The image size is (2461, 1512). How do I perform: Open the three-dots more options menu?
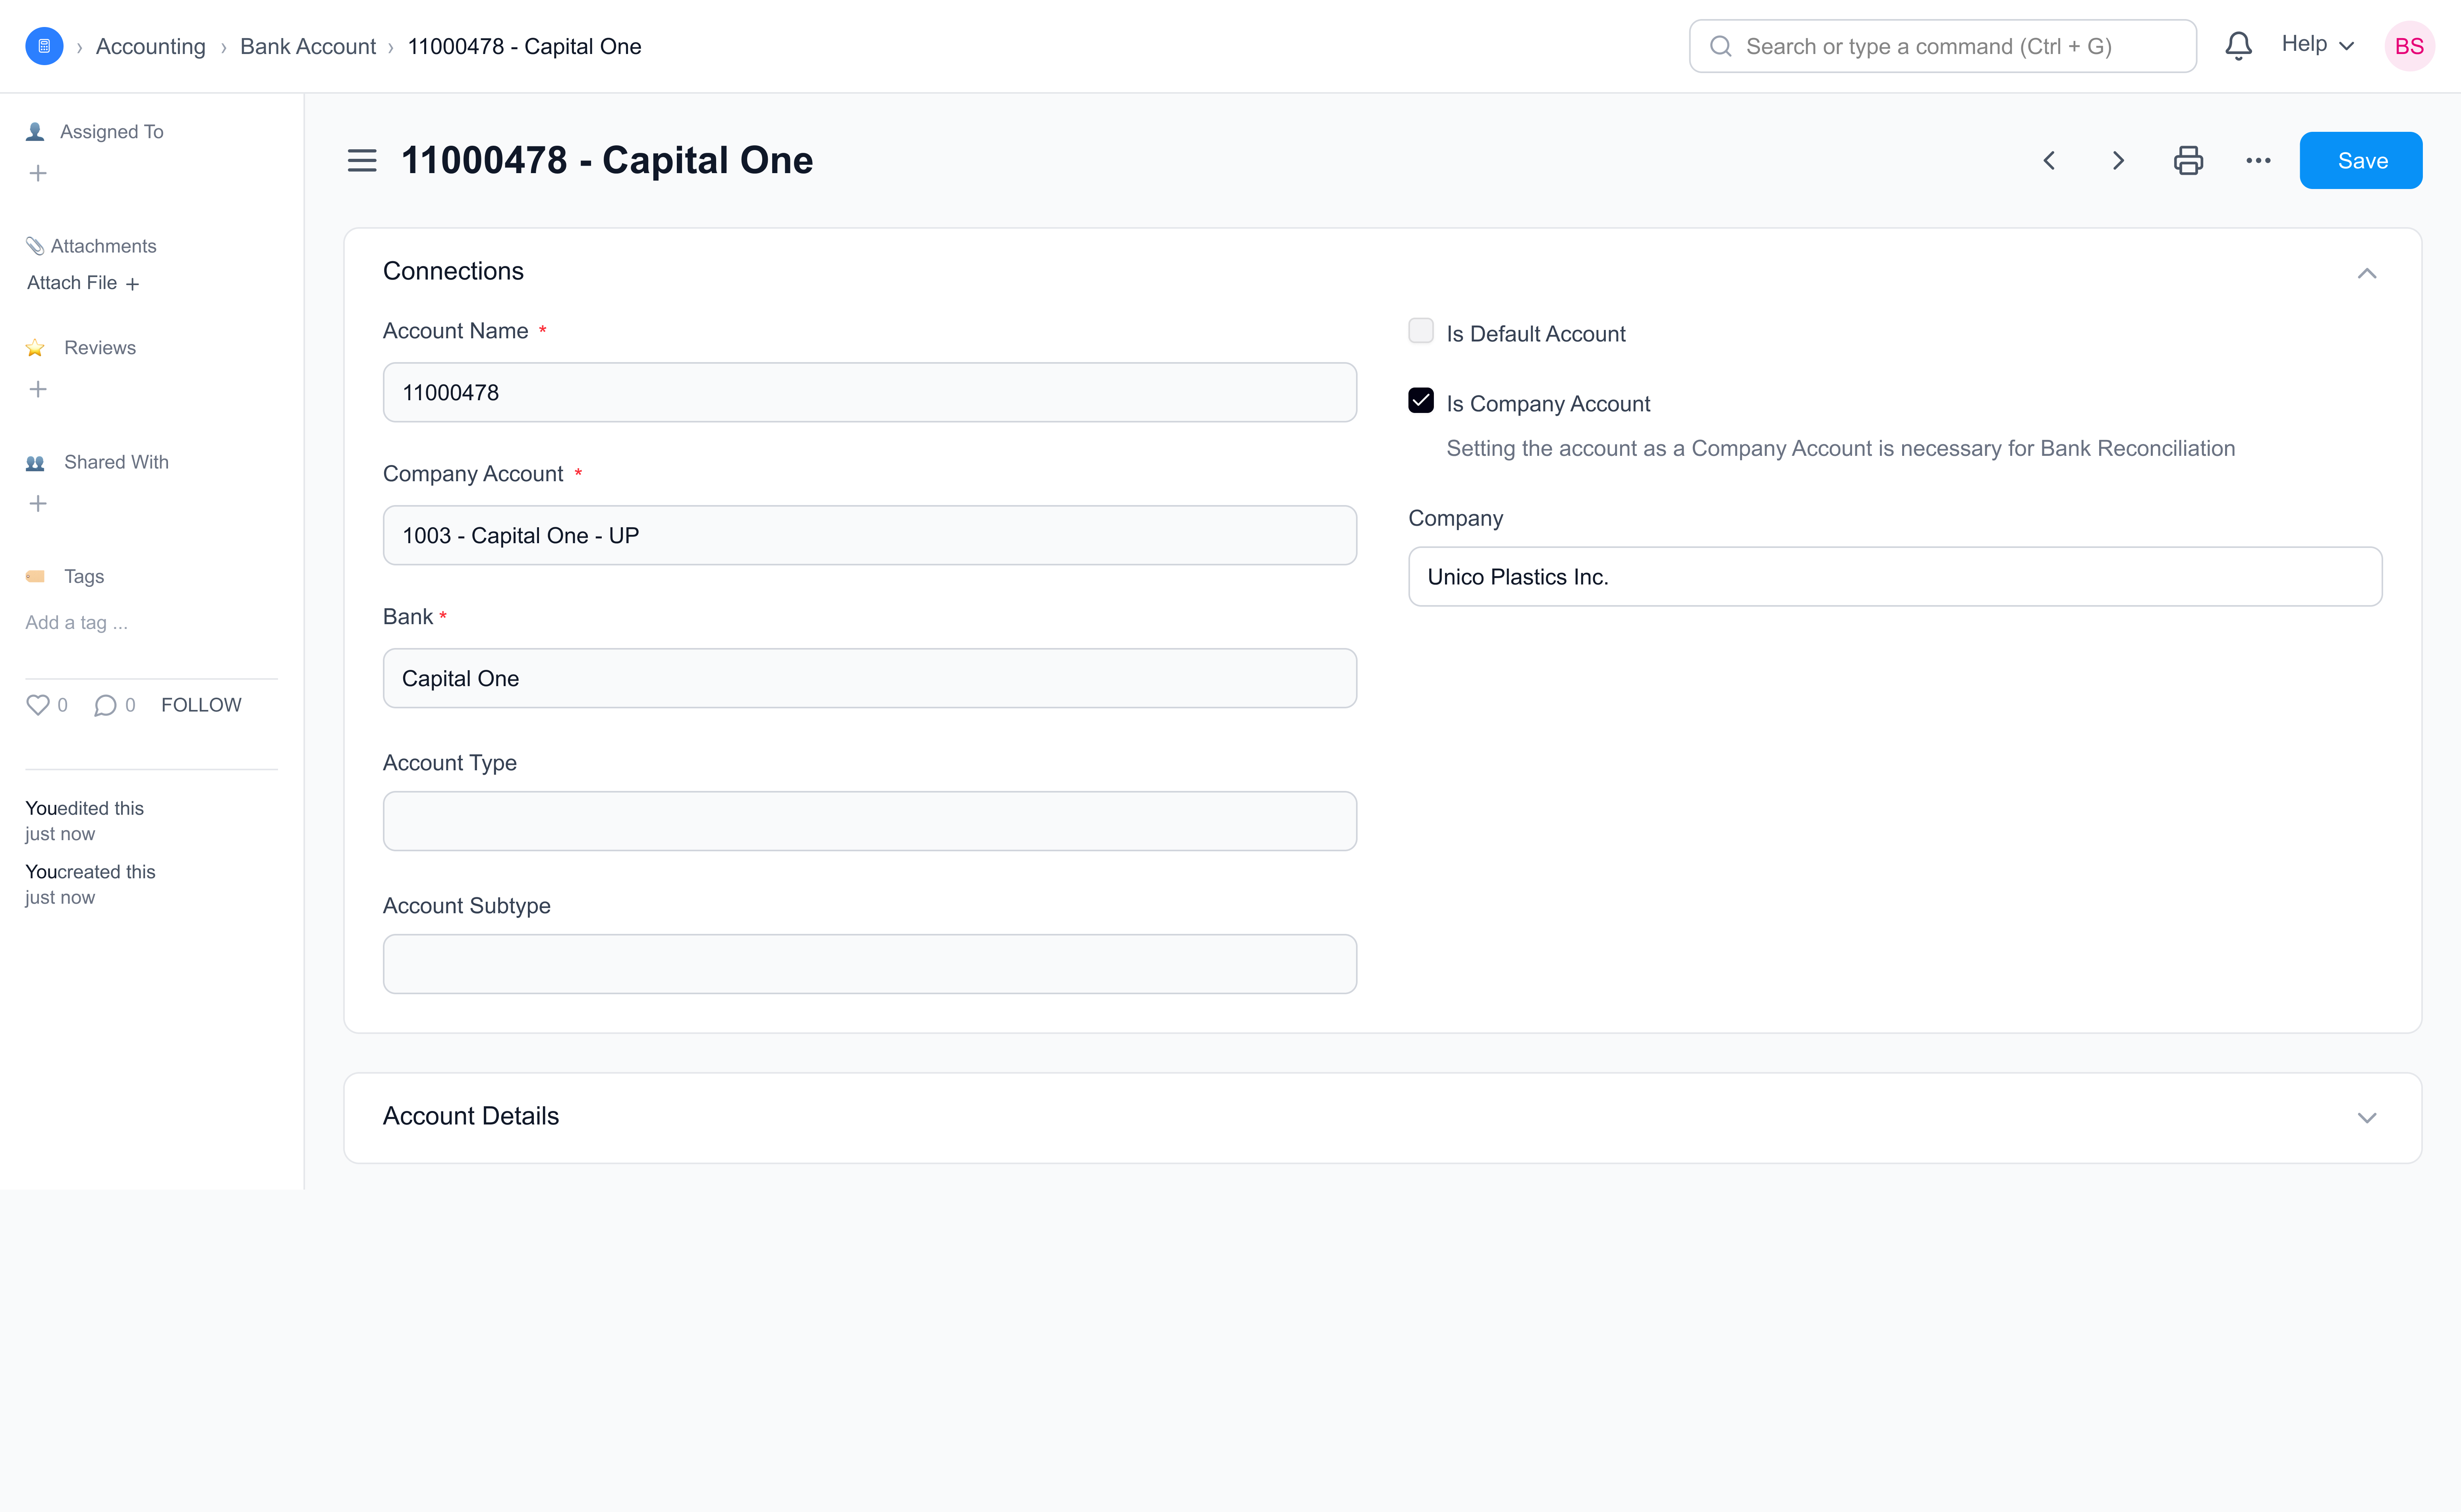pos(2258,160)
